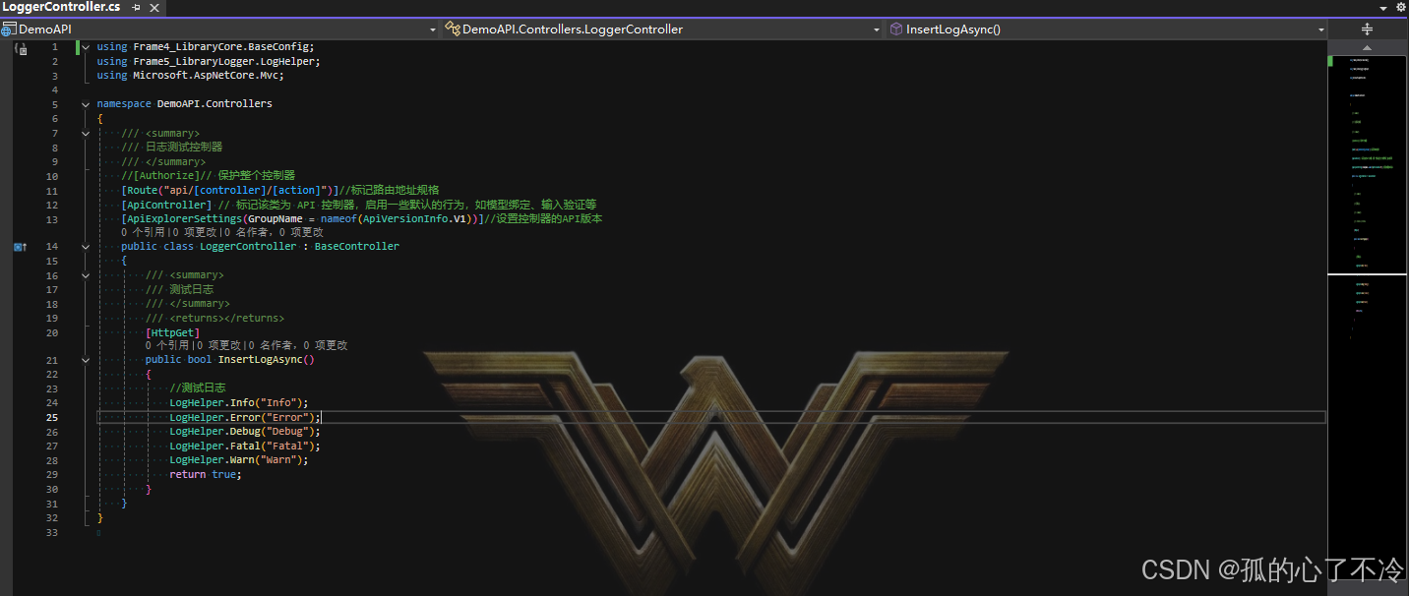This screenshot has width=1409, height=596.
Task: Click the LogHelper.Debug("Debug") line
Action: click(x=245, y=432)
